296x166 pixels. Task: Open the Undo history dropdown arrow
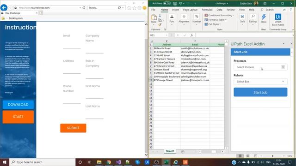pos(184,3)
